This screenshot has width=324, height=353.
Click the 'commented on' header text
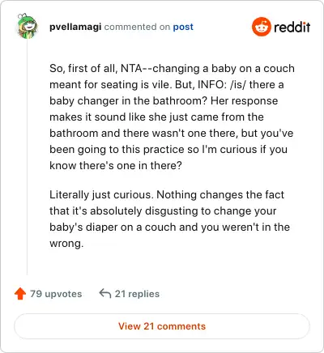137,27
